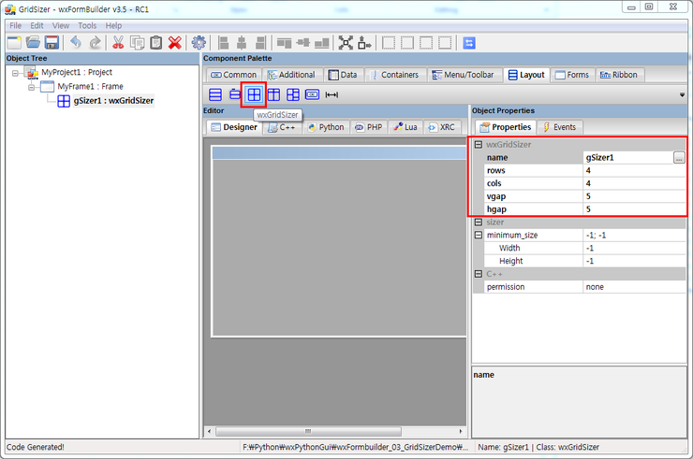Screen dimensions: 693x459
Task: Open the palette overflow dropdown arrow
Action: pyautogui.click(x=682, y=95)
